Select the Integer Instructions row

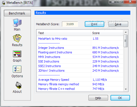click(80, 48)
